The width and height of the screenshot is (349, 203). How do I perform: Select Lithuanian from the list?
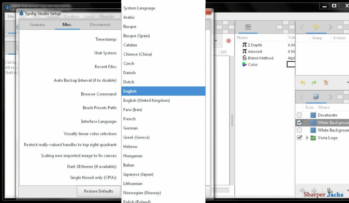click(163, 184)
